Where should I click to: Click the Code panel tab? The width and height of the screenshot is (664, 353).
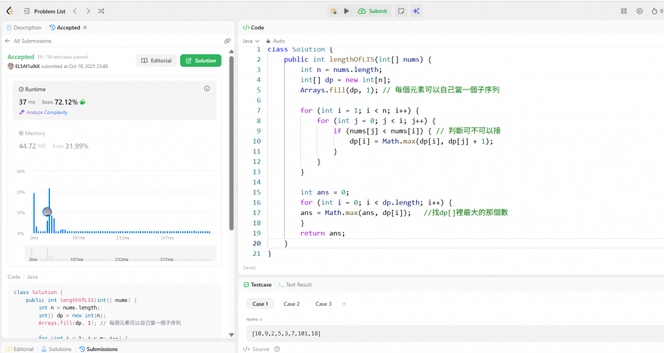click(254, 27)
